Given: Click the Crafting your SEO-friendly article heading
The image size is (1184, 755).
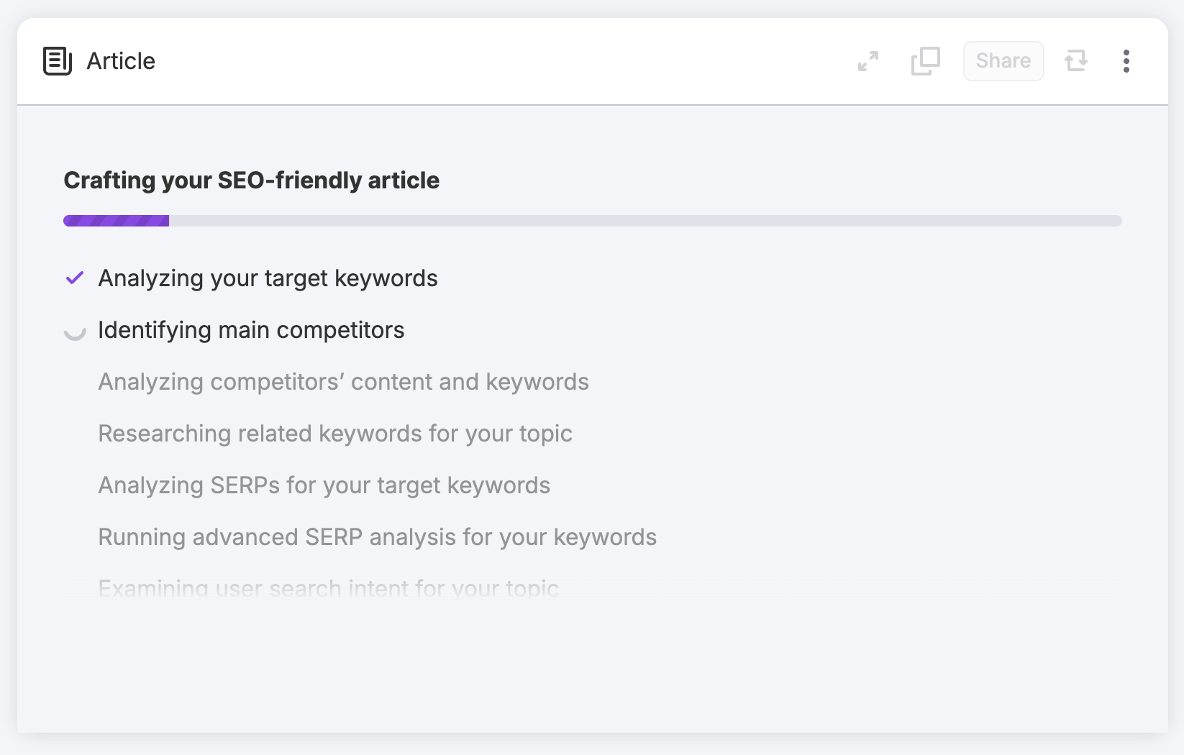Looking at the screenshot, I should click(251, 180).
